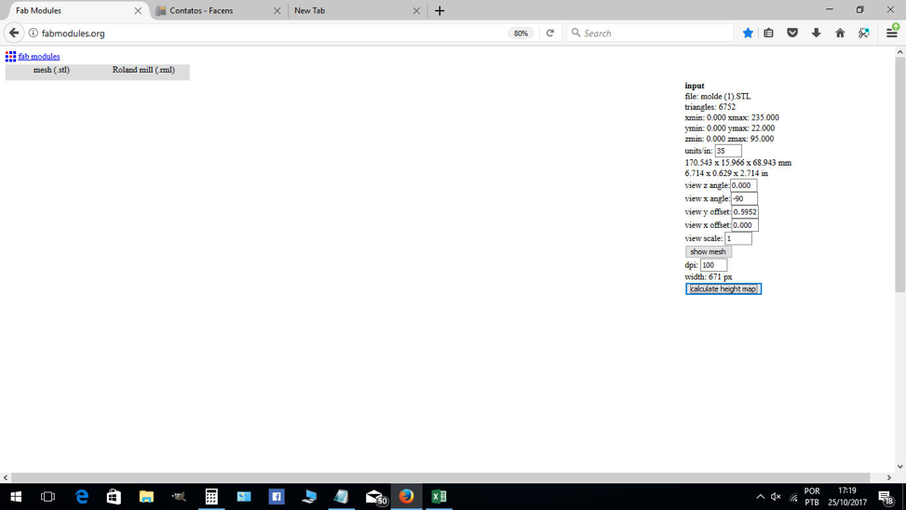The height and width of the screenshot is (510, 906).
Task: Open the downloads arrow icon
Action: point(816,33)
